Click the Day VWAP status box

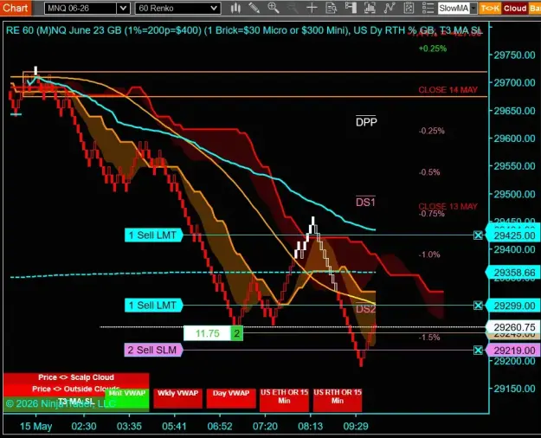(231, 398)
